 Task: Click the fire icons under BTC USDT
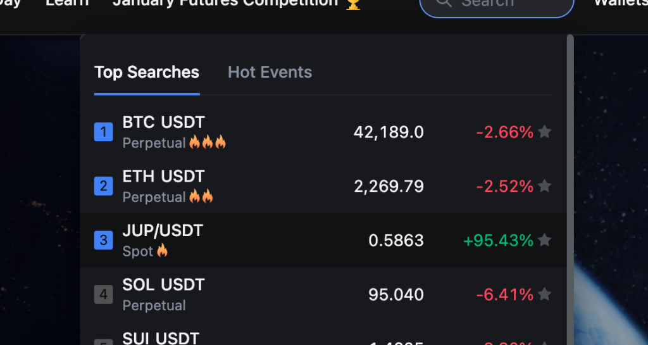click(208, 142)
